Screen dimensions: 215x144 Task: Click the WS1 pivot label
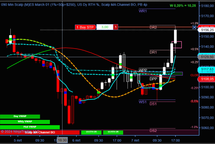[x=143, y=102]
